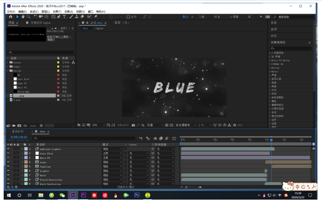
Task: Click the label color swatch of Lens Blur layer
Action: point(26,153)
